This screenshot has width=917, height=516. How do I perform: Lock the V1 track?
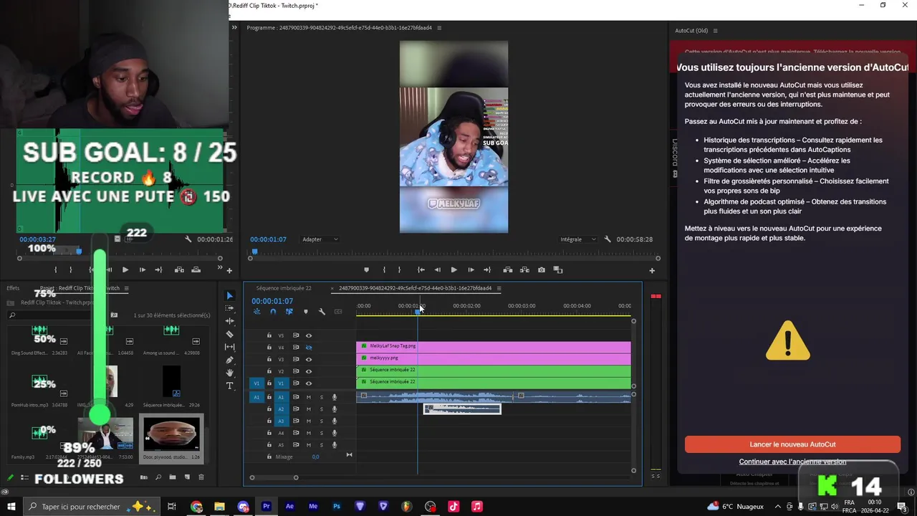coord(269,383)
